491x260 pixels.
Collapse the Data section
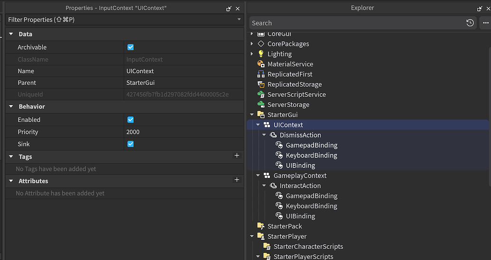11,34
